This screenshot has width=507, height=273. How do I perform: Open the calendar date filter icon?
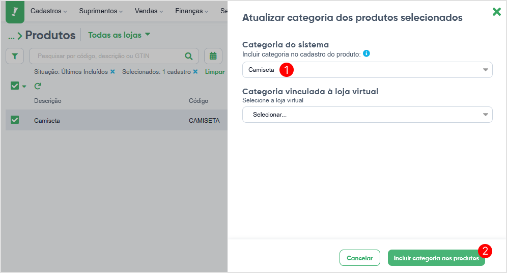coord(213,57)
